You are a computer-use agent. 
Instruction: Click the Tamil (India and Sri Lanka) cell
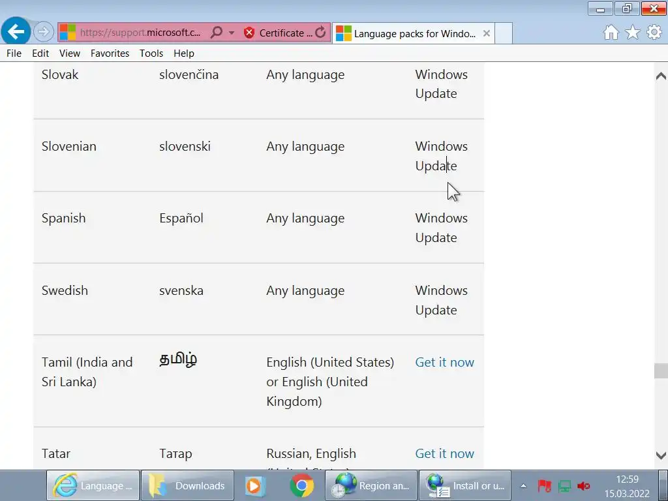[x=87, y=372]
